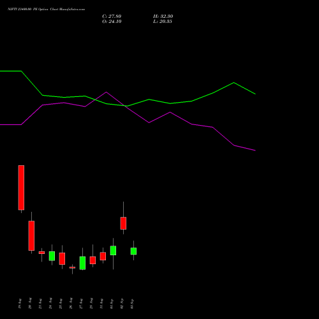Image resolution: width=319 pixels, height=319 pixels.
Task: Click the NIFTY PE Option chart title
Action: (x=46, y=10)
